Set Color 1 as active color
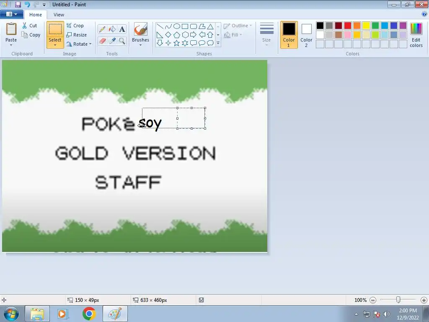The height and width of the screenshot is (322, 429). tap(289, 35)
